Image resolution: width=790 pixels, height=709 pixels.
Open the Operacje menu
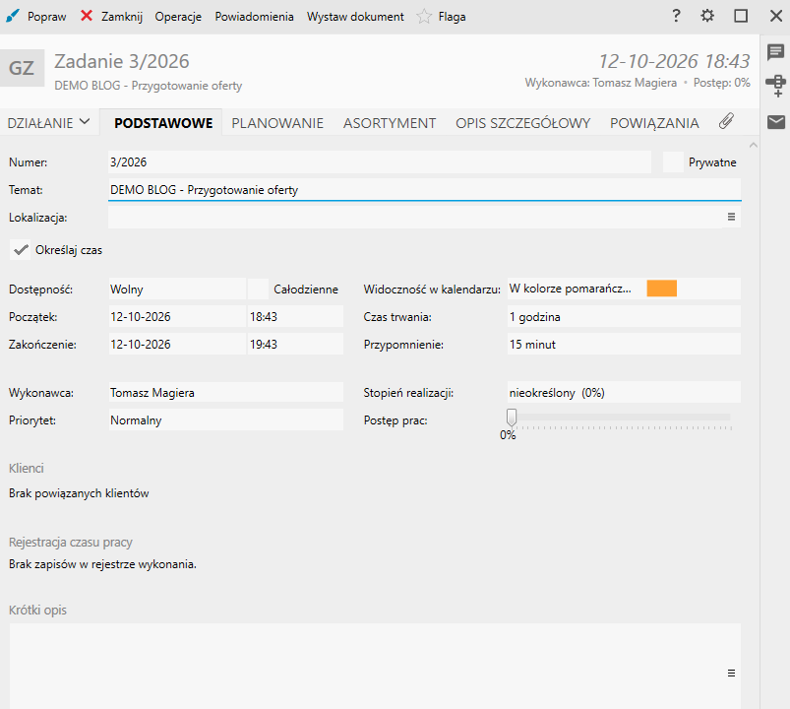point(178,17)
